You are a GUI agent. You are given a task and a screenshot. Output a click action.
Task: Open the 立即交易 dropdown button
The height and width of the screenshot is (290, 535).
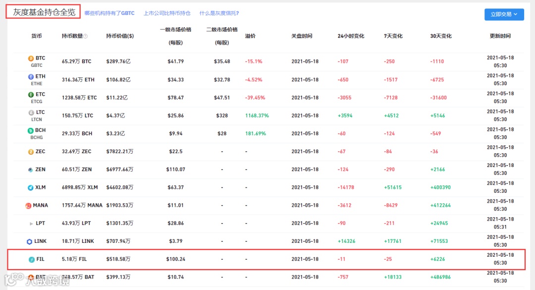(504, 14)
